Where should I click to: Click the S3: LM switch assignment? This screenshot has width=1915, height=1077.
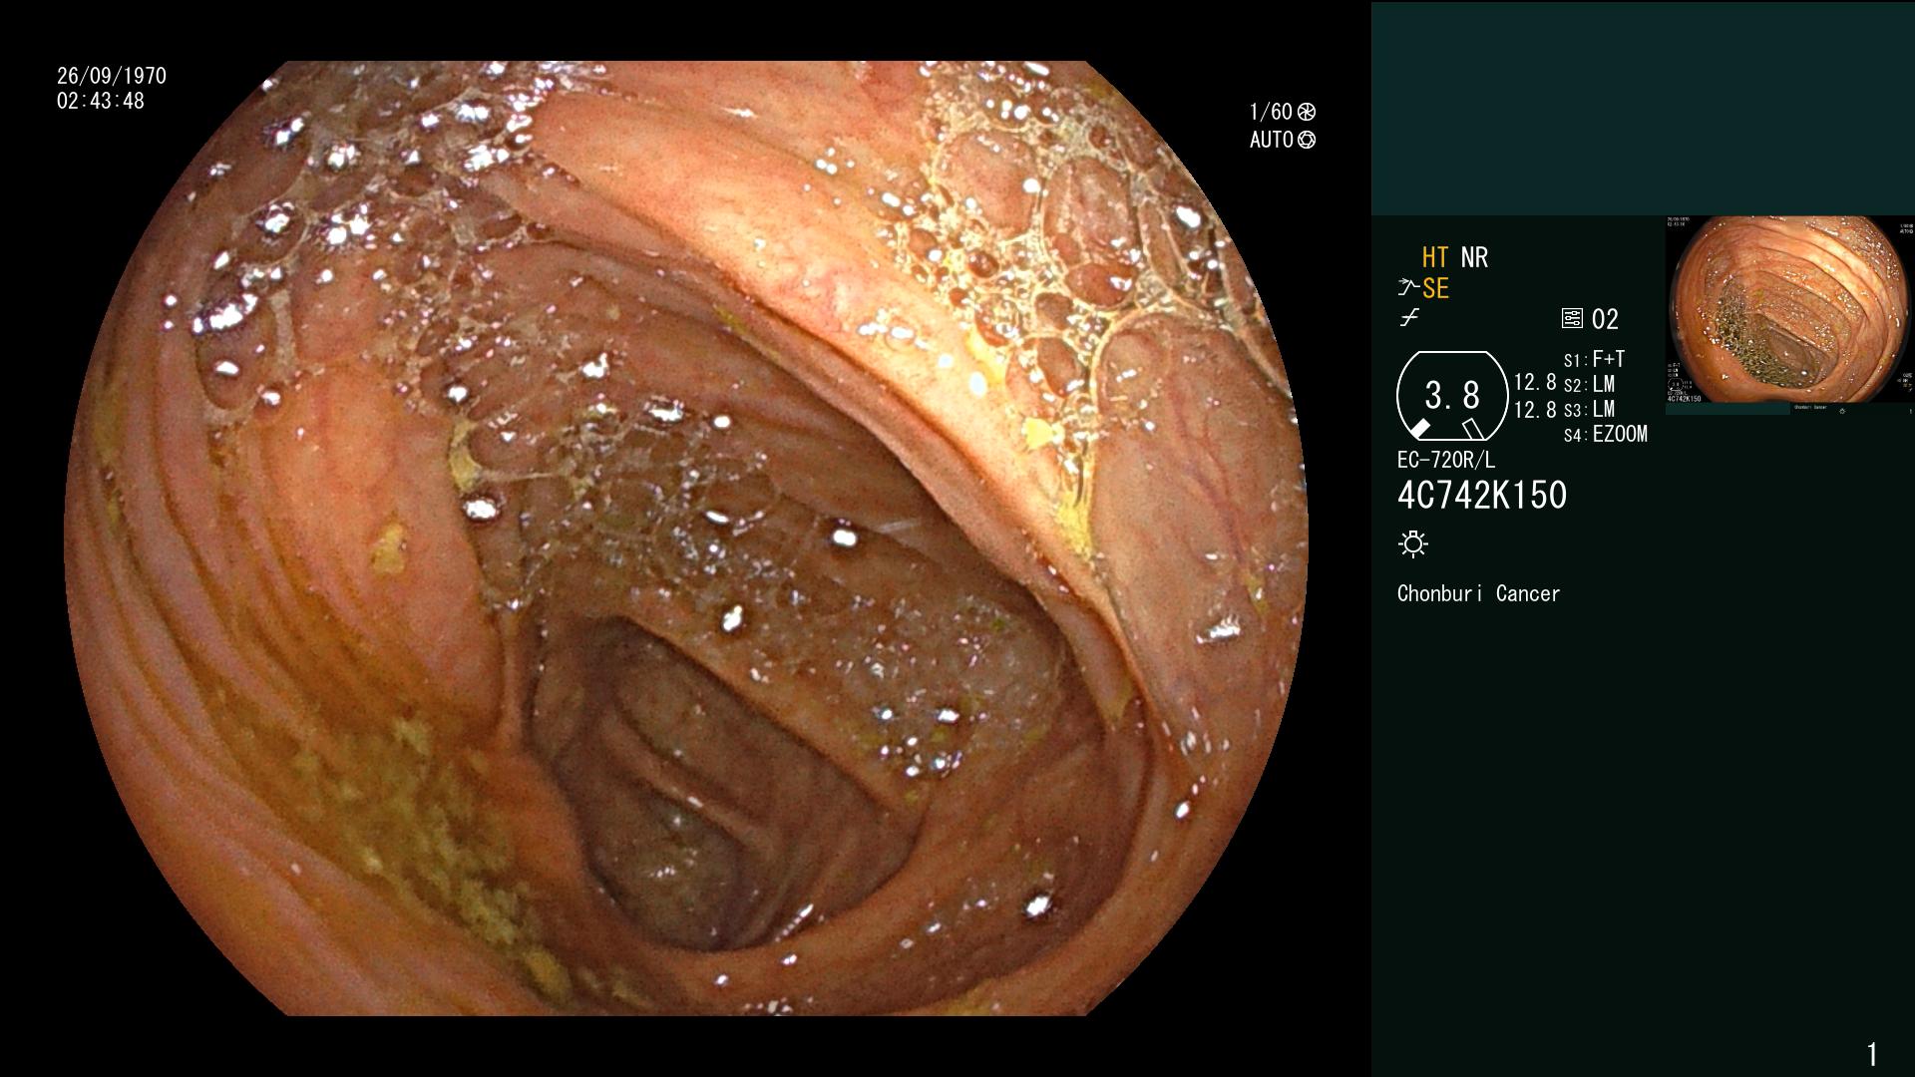(x=1590, y=409)
